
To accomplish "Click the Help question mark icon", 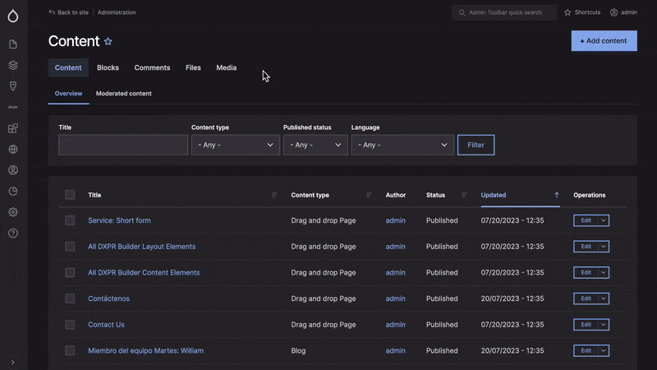I will pyautogui.click(x=12, y=233).
